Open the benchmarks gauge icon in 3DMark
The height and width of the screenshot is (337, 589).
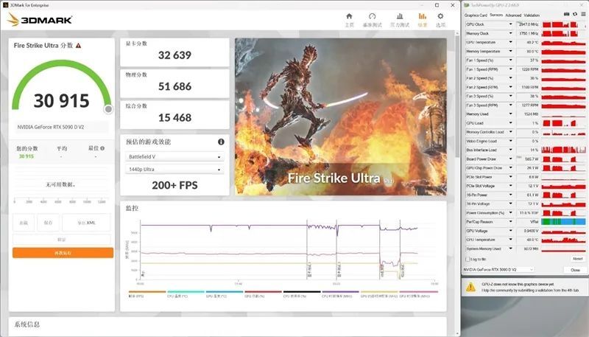372,16
